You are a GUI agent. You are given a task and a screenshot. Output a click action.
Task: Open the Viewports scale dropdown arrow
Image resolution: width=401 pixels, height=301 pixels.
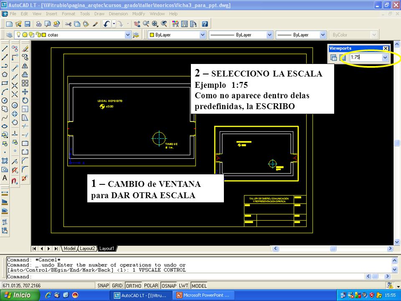(385, 57)
